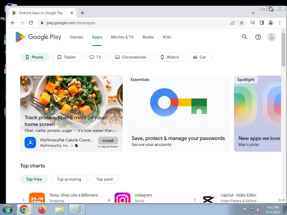Show Top paid chart

click(105, 179)
